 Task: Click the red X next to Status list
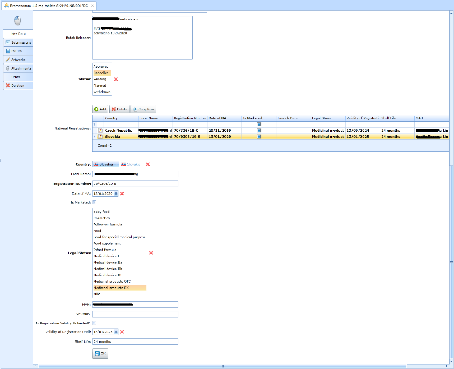click(116, 79)
